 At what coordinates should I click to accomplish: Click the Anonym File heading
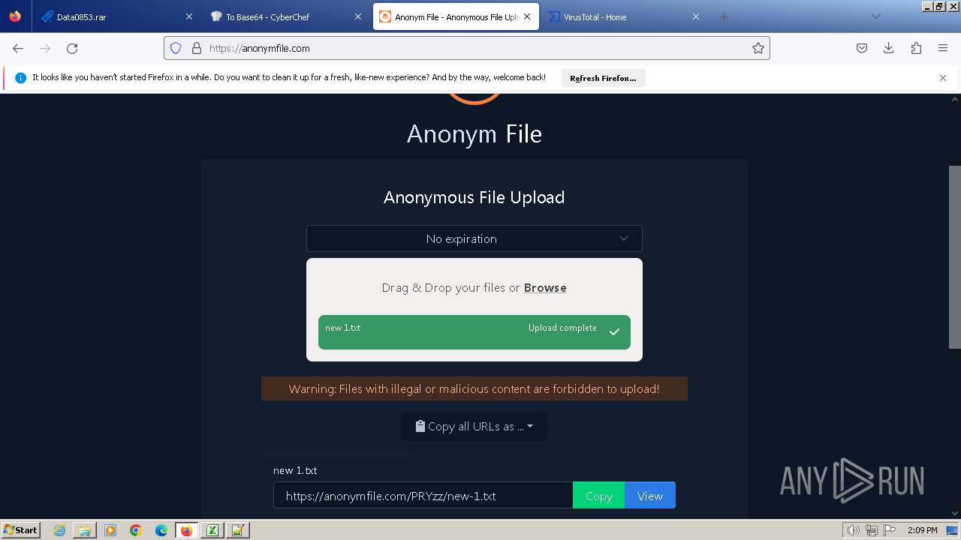pyautogui.click(x=474, y=133)
